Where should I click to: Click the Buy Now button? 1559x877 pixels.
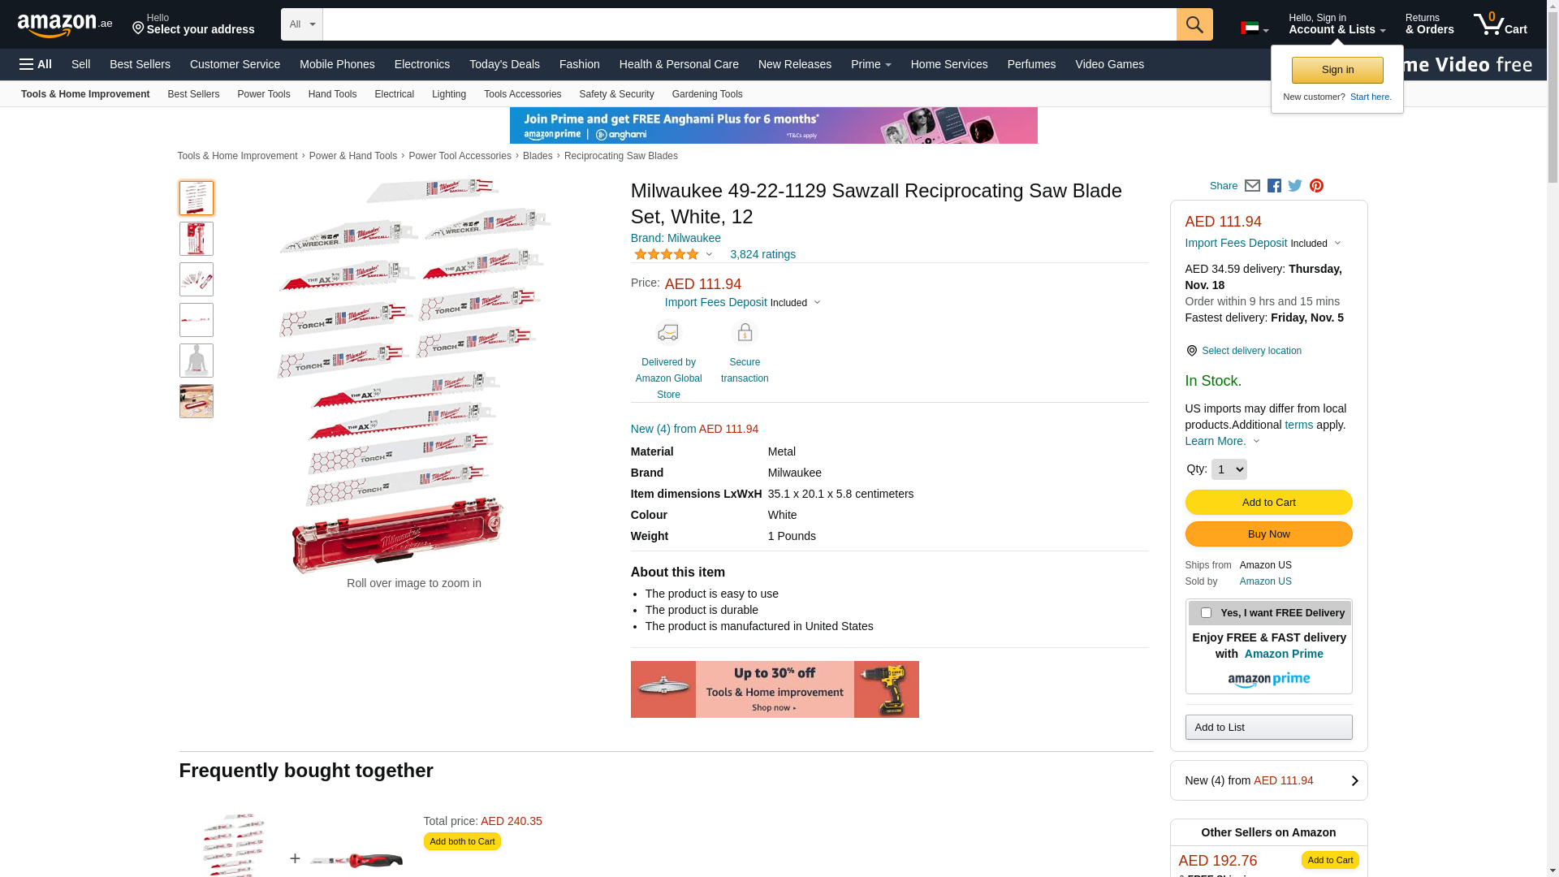[1268, 534]
